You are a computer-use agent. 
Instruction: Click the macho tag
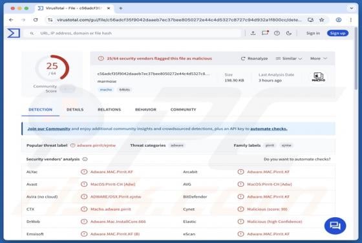click(x=106, y=90)
